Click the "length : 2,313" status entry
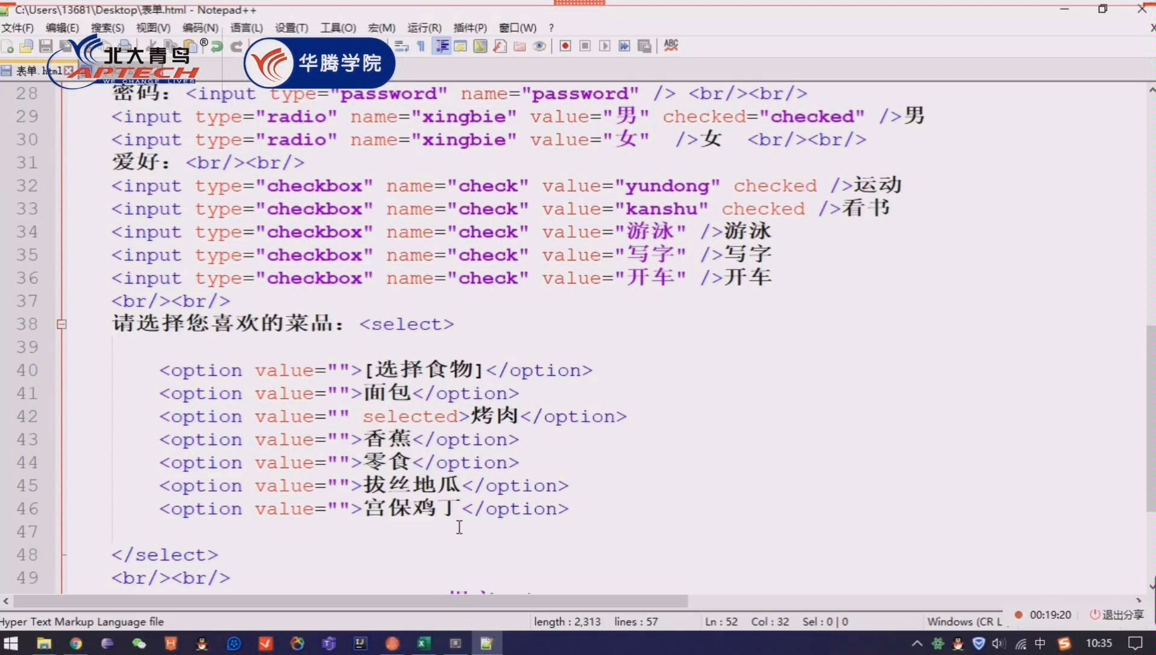The width and height of the screenshot is (1156, 655). pyautogui.click(x=567, y=621)
